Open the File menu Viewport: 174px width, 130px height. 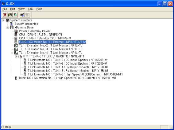[5, 9]
